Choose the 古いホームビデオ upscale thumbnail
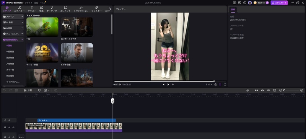Viewport: 306px width, 139px height. click(x=77, y=27)
